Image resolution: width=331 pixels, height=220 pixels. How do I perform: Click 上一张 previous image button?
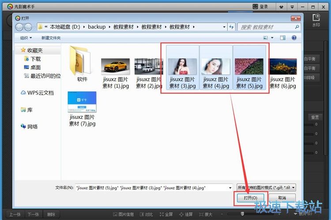click(15, 214)
